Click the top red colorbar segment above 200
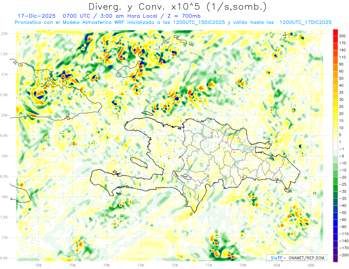This screenshot has width=349, height=269. (x=335, y=32)
